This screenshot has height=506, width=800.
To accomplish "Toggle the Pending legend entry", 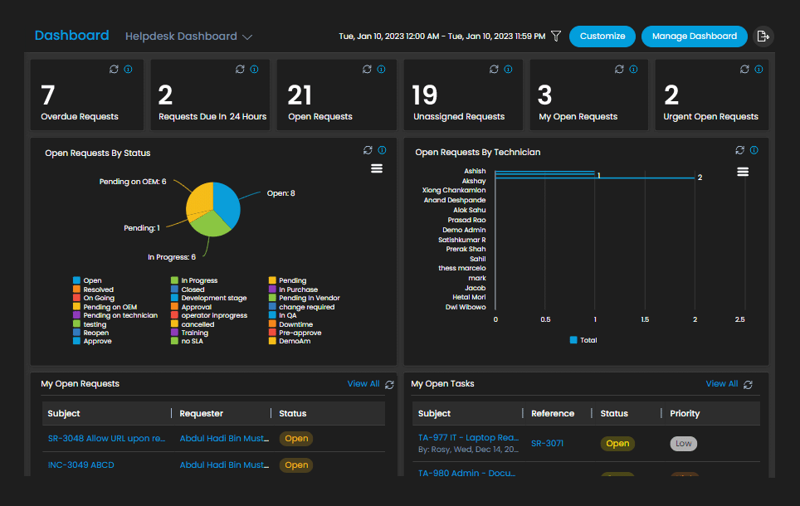I will tap(288, 280).
